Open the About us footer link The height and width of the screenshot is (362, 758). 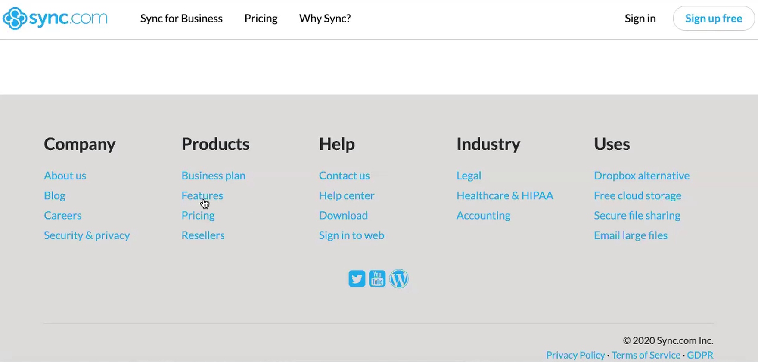[x=65, y=176]
